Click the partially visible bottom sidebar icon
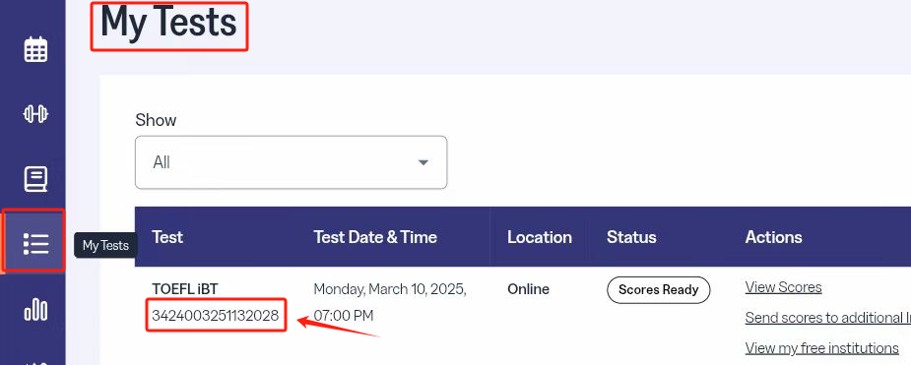Image resolution: width=911 pixels, height=365 pixels. (x=35, y=362)
